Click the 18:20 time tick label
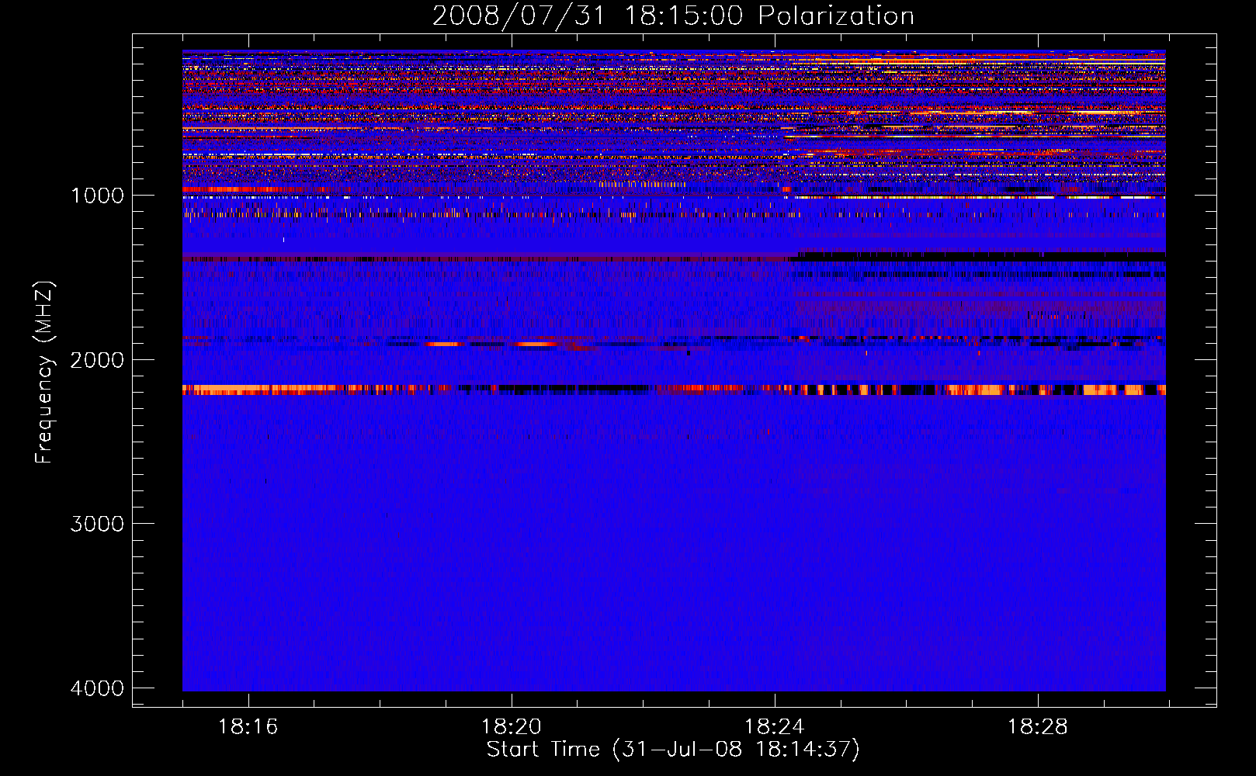The height and width of the screenshot is (776, 1256). coord(512,727)
